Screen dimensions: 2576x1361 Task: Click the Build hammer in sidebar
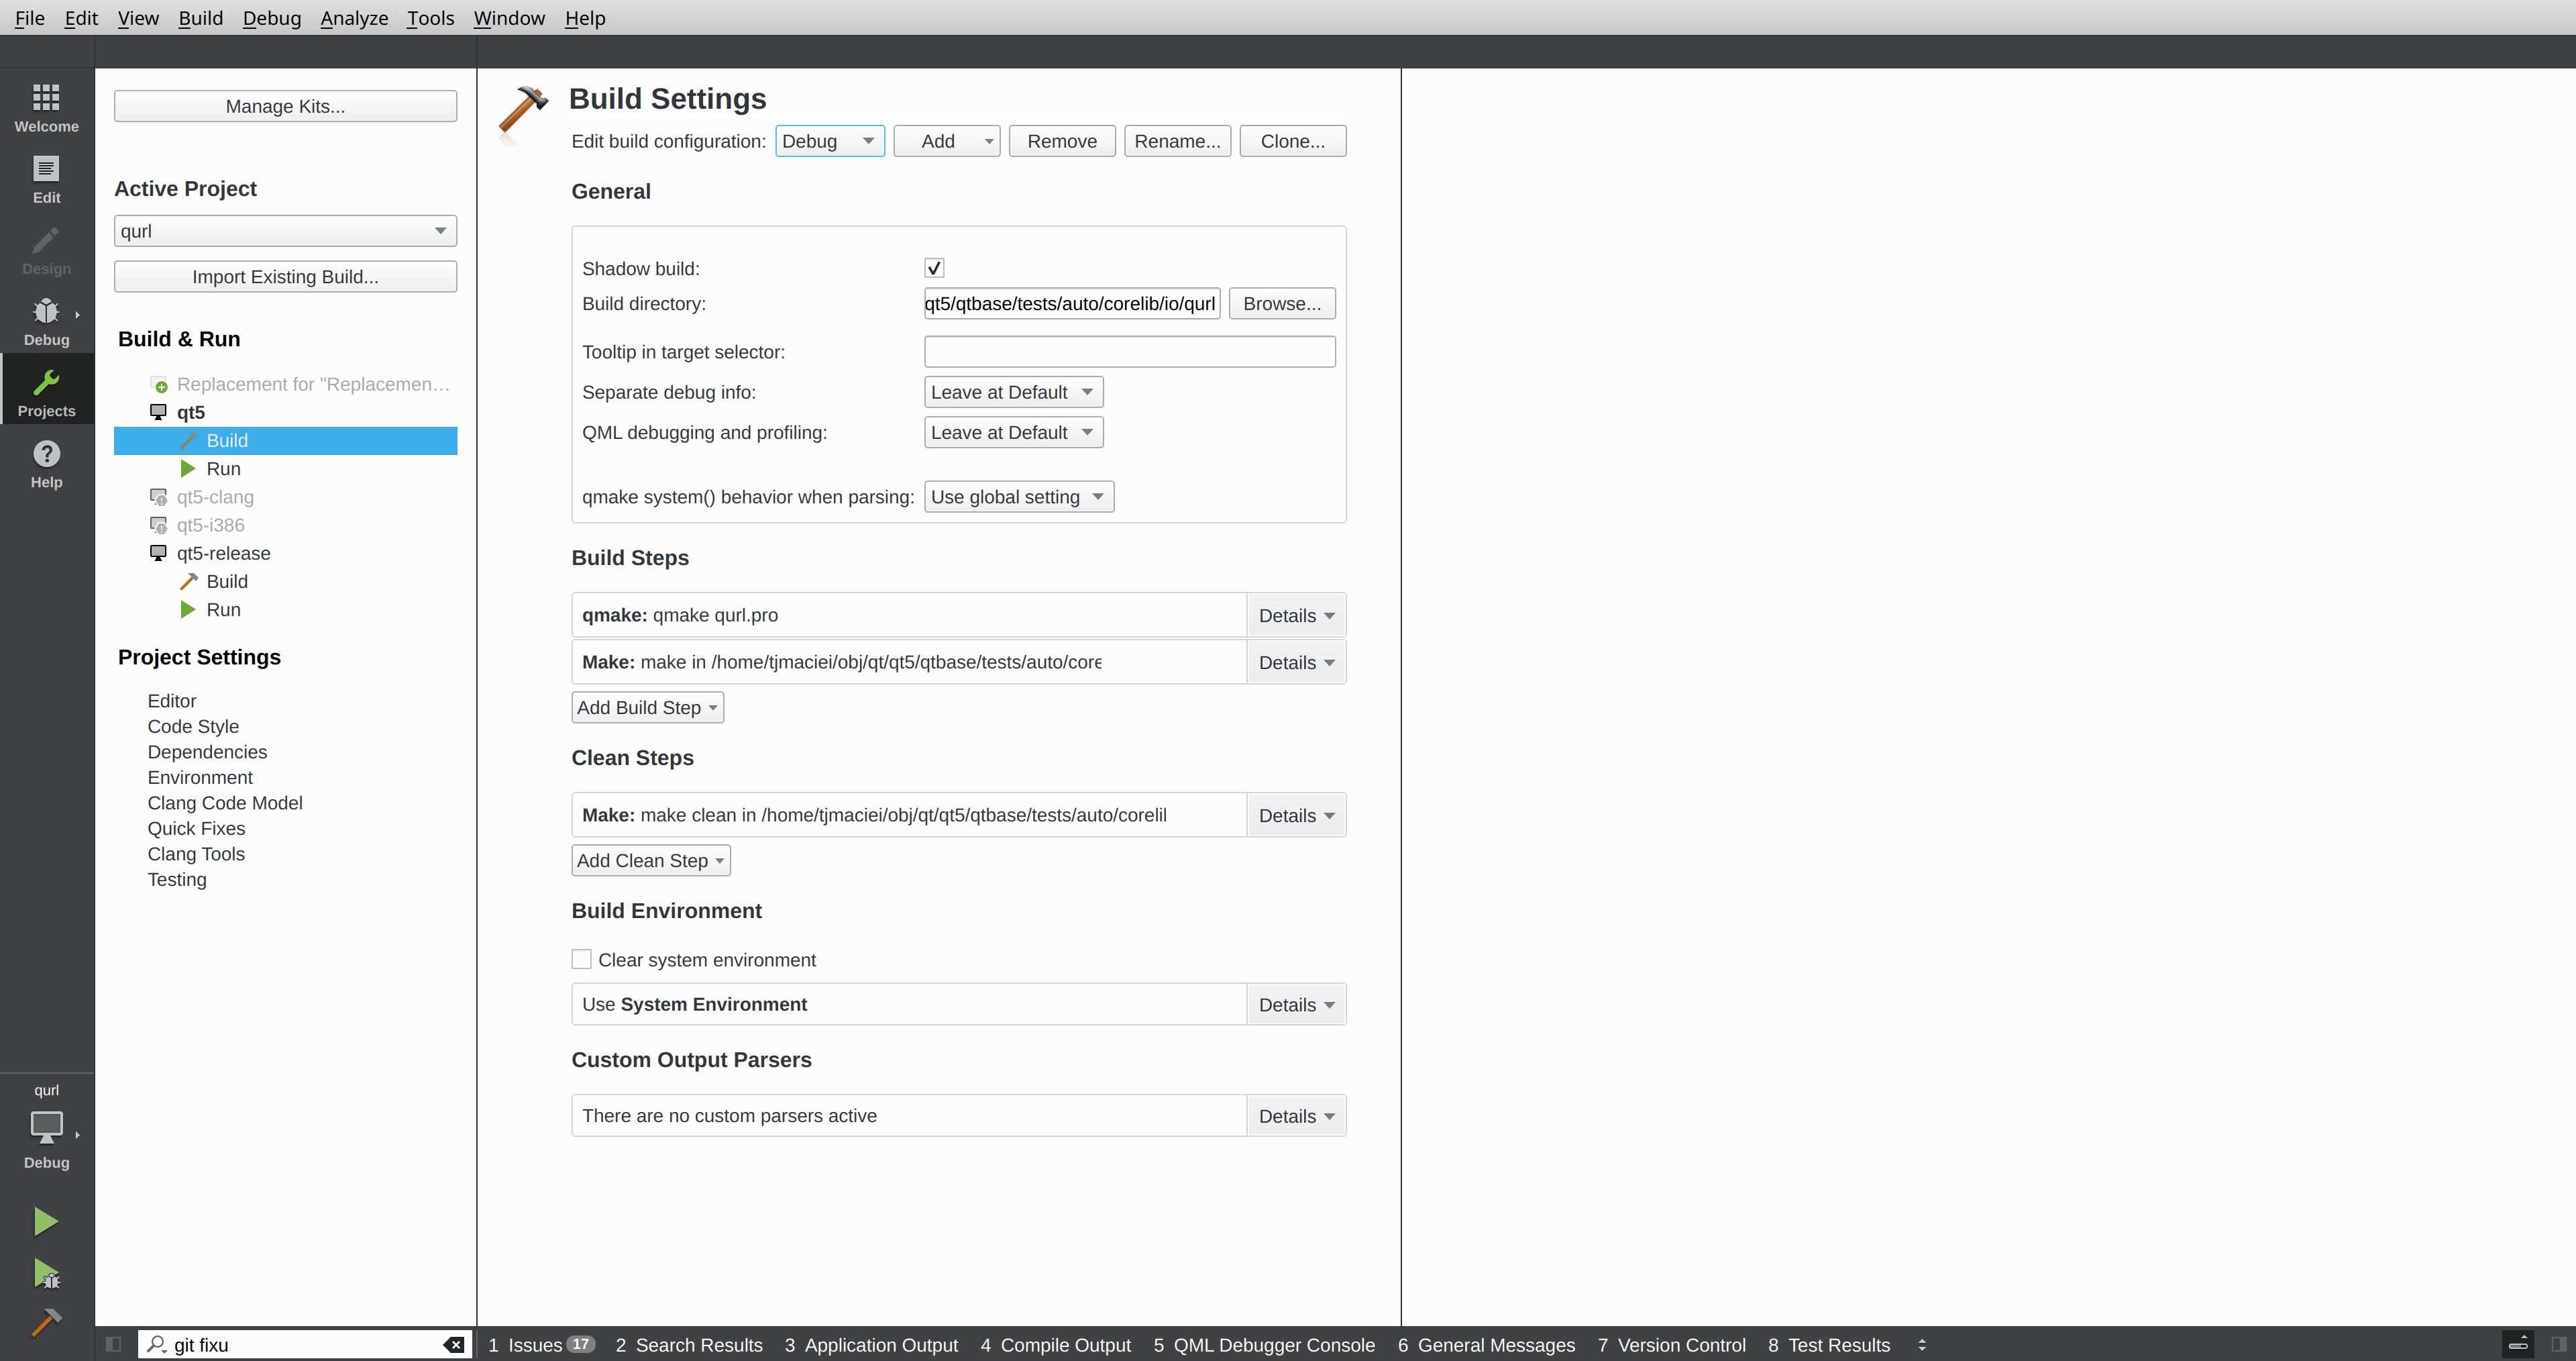(x=46, y=1322)
